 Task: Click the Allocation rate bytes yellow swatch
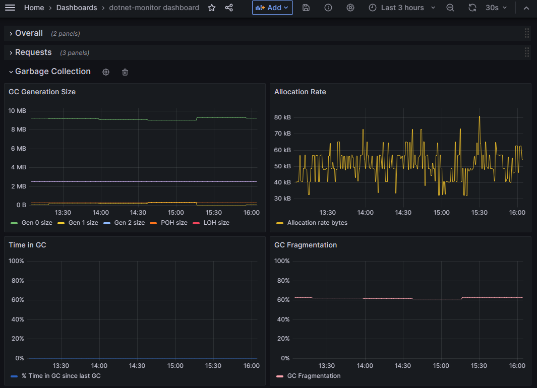280,223
